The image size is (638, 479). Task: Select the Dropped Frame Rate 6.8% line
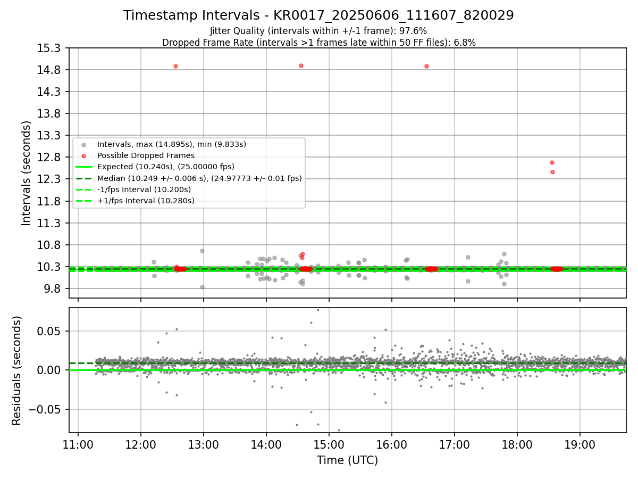(x=318, y=43)
